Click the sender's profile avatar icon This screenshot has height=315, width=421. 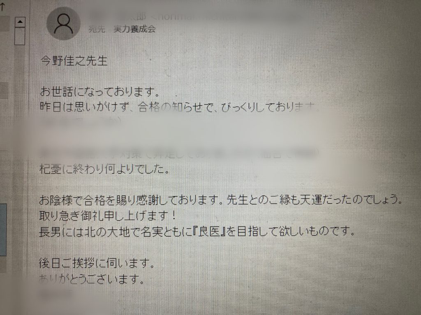[63, 23]
